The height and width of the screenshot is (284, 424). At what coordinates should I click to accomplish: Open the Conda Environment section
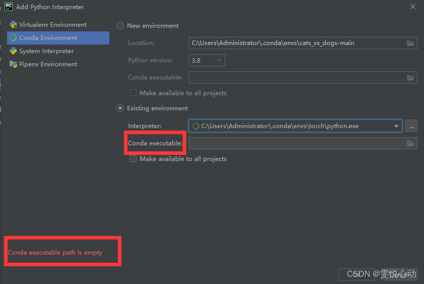pos(58,38)
